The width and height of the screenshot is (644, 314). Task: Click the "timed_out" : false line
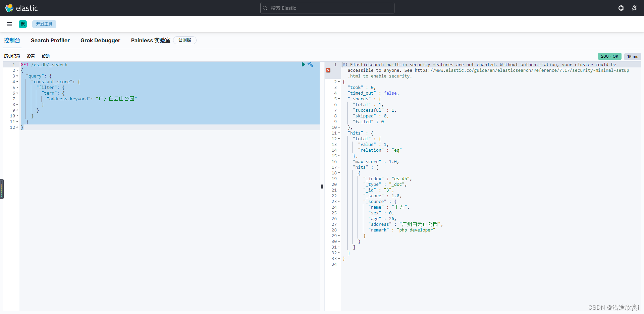click(373, 93)
